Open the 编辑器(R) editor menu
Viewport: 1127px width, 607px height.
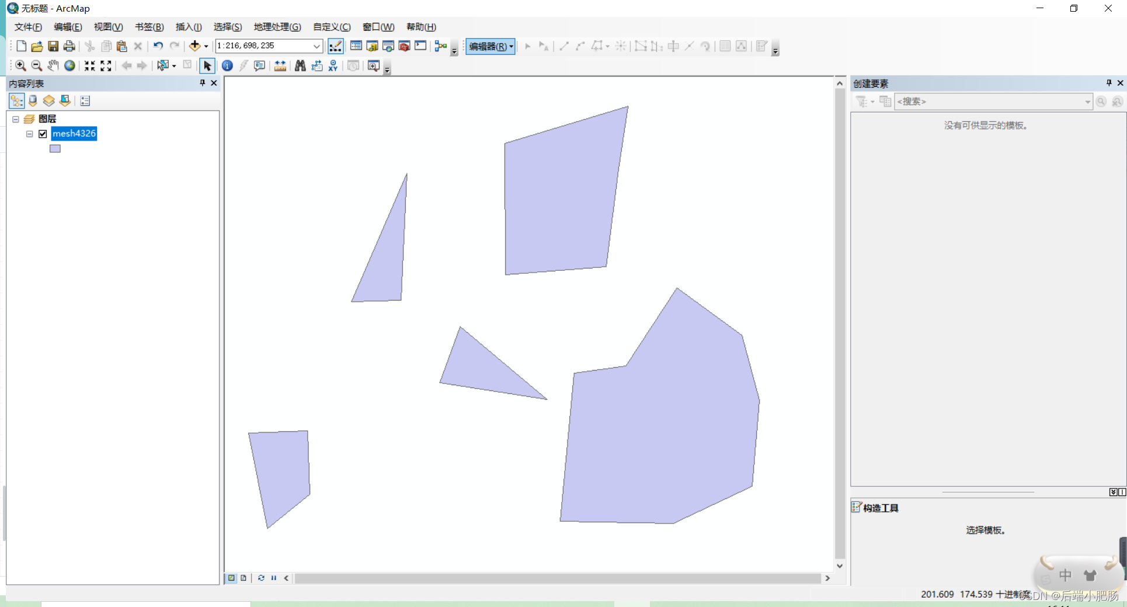[489, 46]
